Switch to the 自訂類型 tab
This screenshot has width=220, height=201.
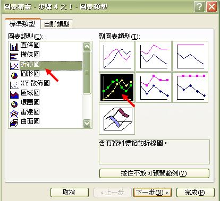(x=57, y=24)
